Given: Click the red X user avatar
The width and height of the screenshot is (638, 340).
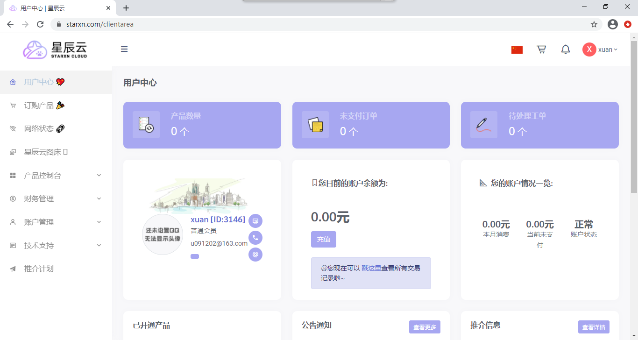Looking at the screenshot, I should click(x=589, y=50).
